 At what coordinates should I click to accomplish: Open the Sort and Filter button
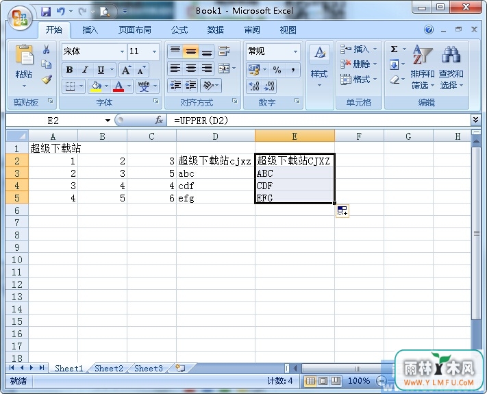tap(423, 66)
